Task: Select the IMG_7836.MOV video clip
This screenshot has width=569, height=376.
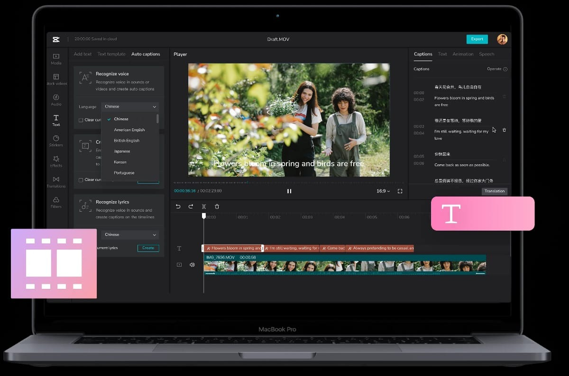Action: tap(345, 264)
